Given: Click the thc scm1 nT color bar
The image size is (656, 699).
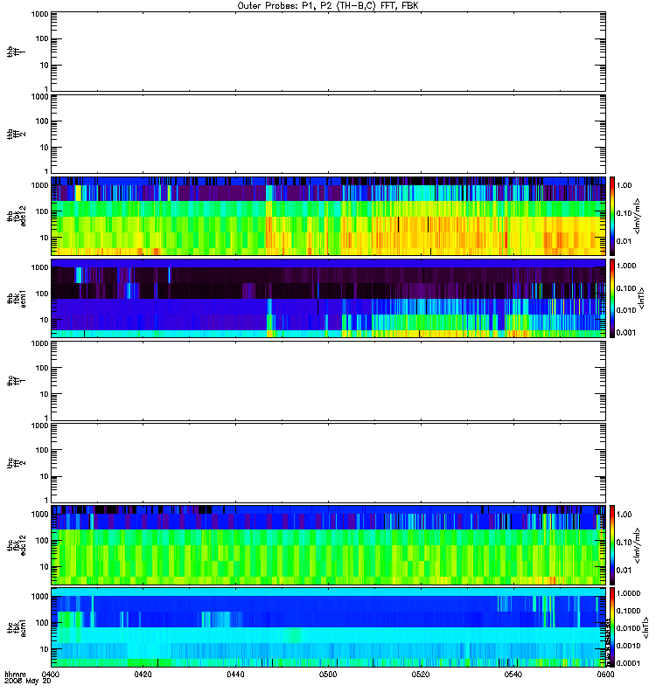Looking at the screenshot, I should click(612, 627).
